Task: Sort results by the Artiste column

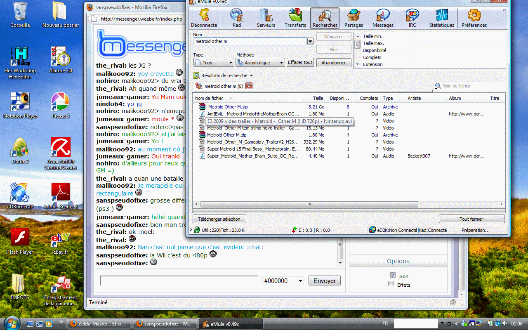Action: [x=426, y=98]
